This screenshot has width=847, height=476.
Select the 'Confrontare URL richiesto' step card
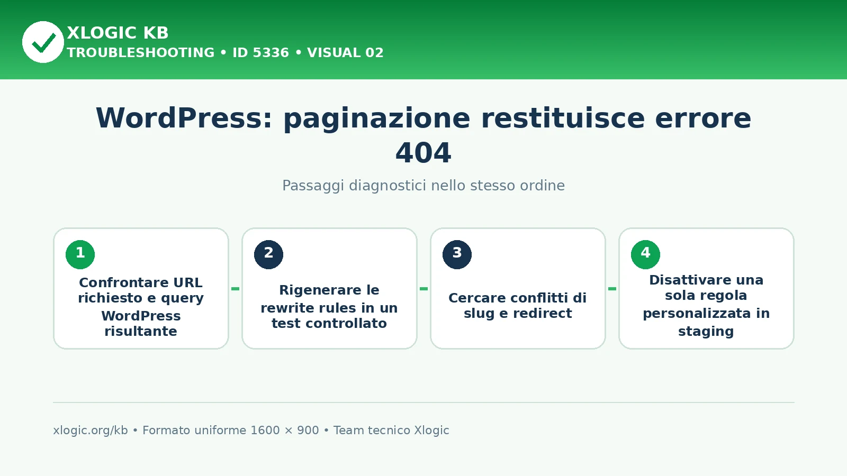point(141,288)
